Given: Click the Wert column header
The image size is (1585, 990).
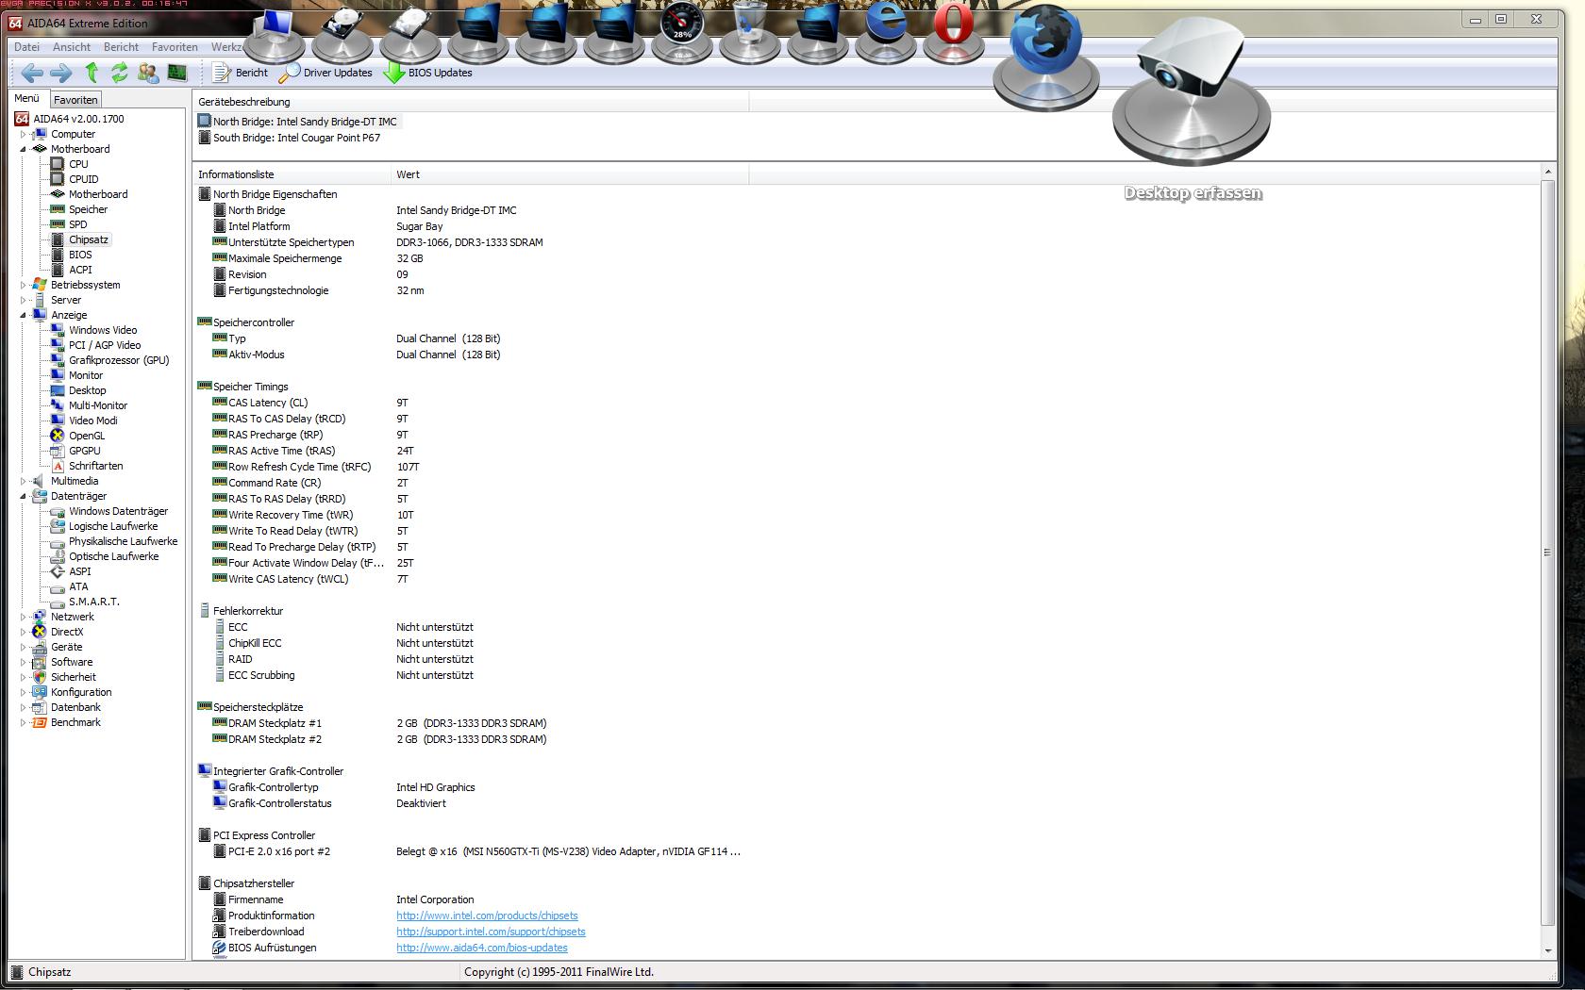Looking at the screenshot, I should [x=570, y=174].
